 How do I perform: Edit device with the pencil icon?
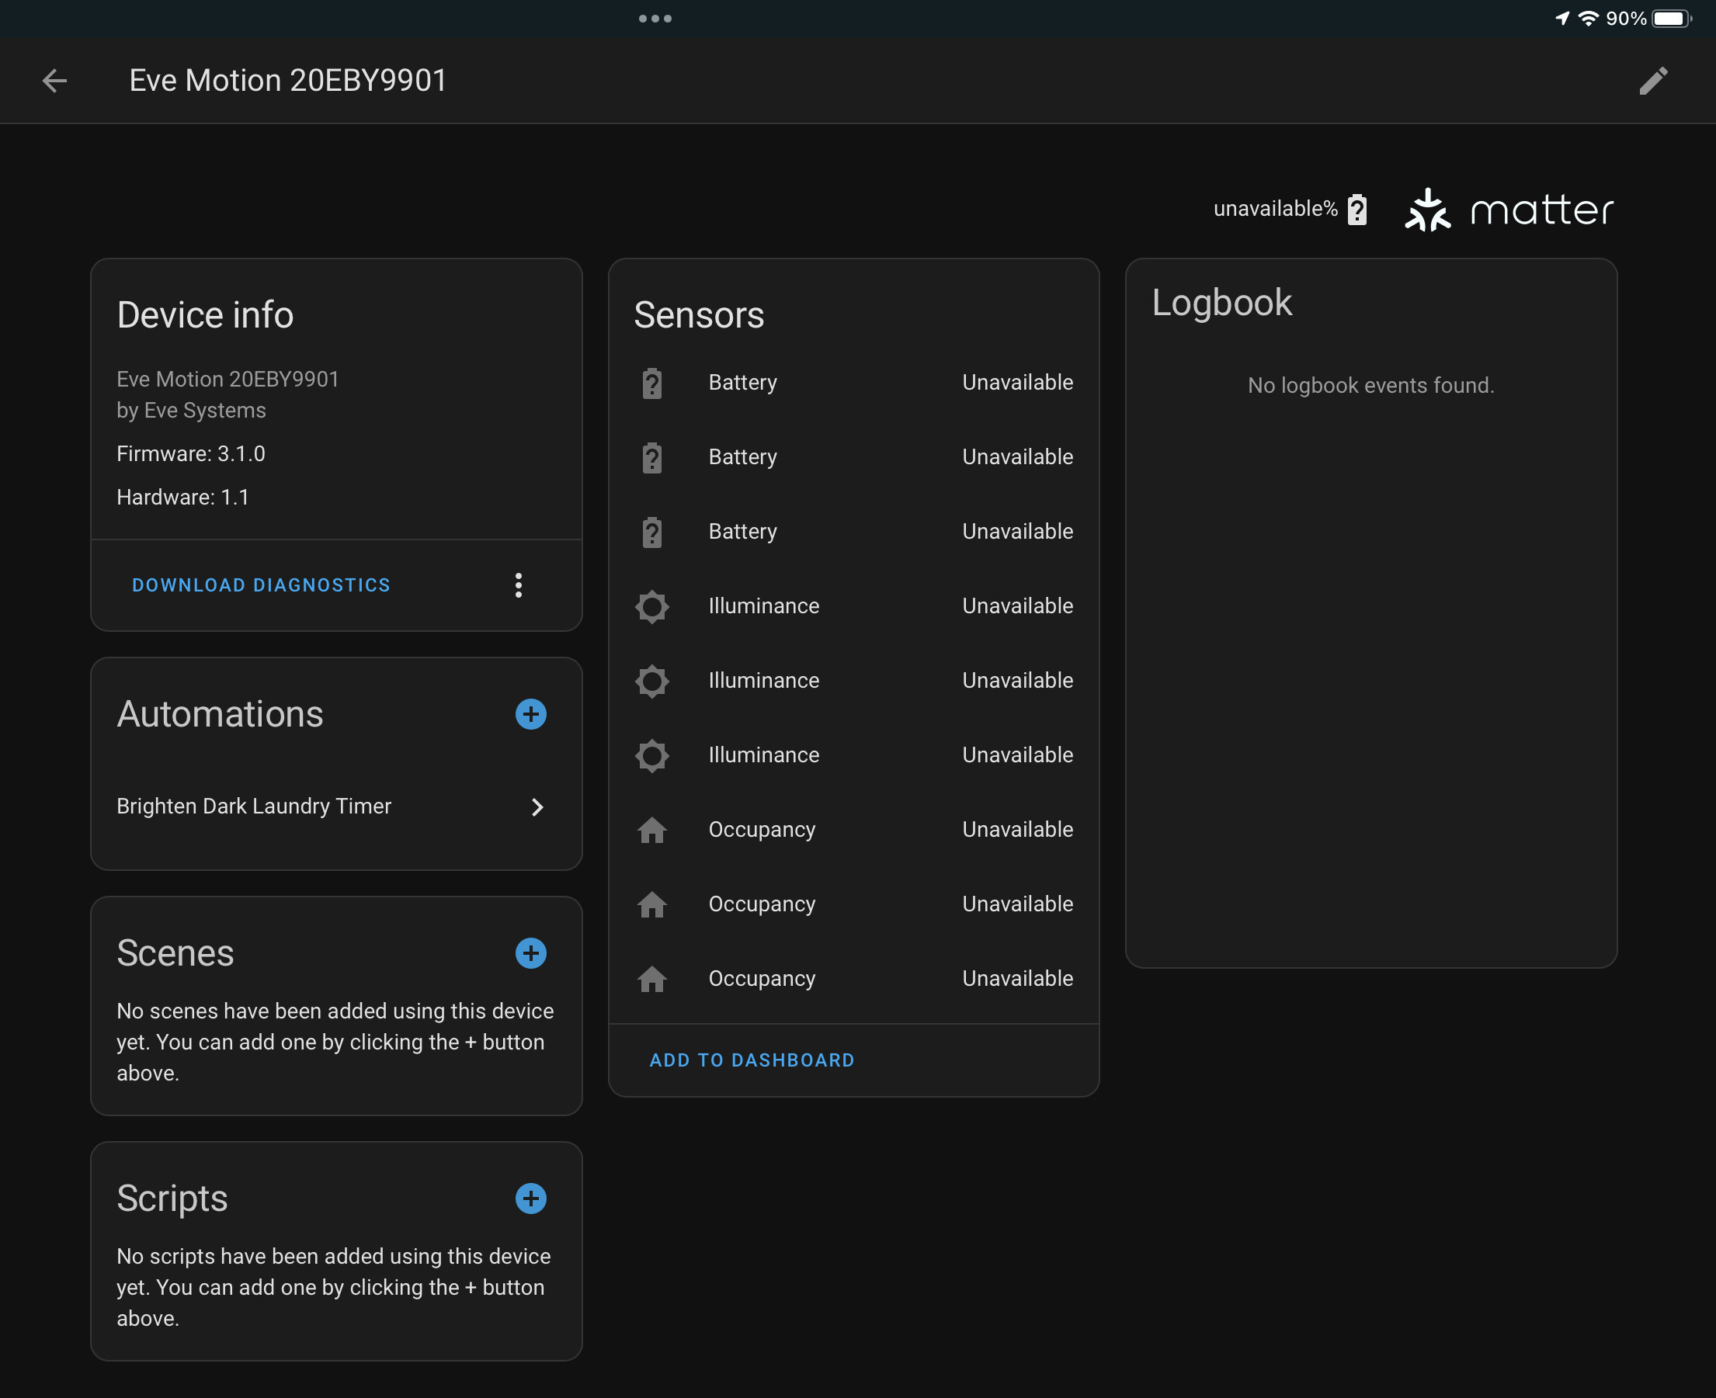click(x=1653, y=81)
